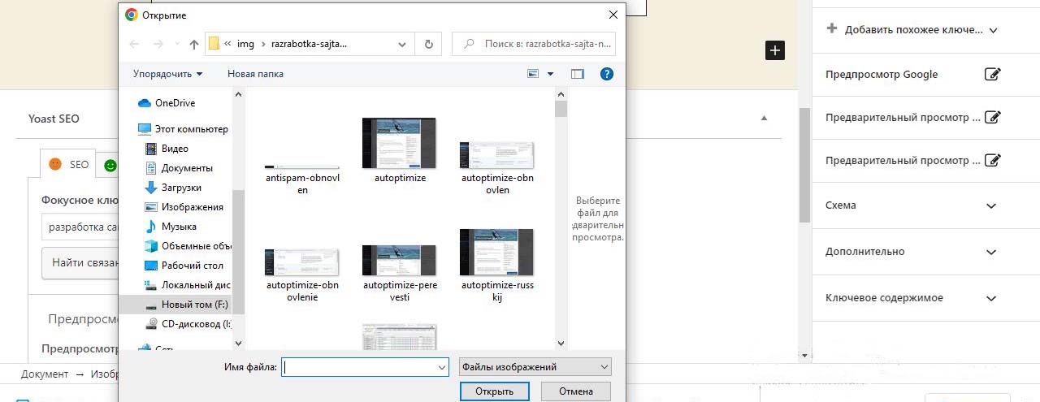Select OneDrive in the navigation pane
This screenshot has height=402, width=1040.
pos(174,103)
